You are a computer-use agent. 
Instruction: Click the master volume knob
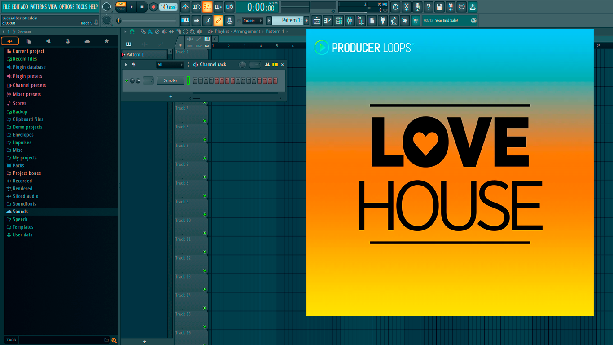(x=106, y=7)
